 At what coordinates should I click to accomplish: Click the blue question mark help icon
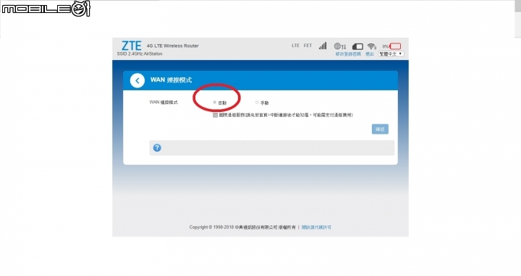157,147
